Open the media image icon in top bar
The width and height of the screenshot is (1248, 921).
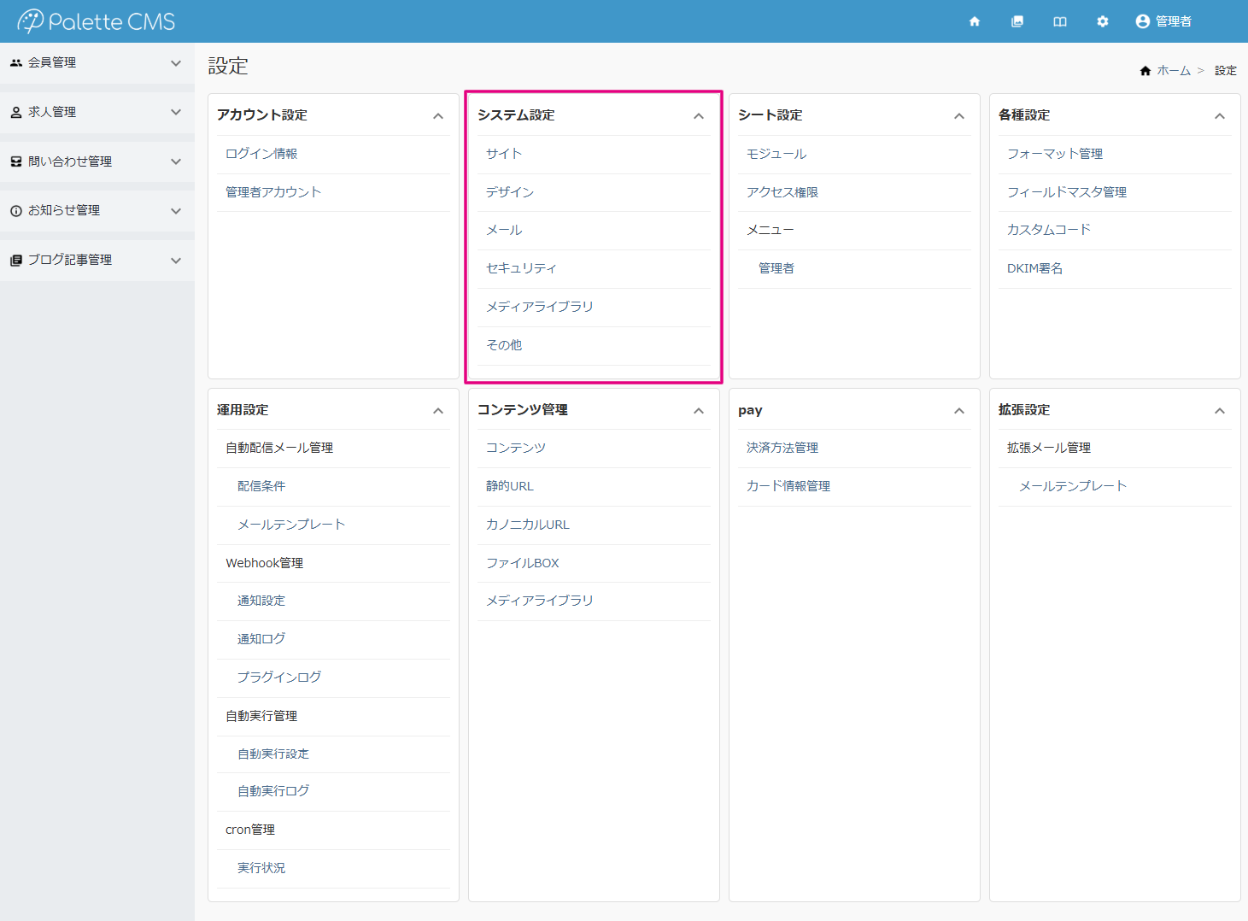[1017, 21]
